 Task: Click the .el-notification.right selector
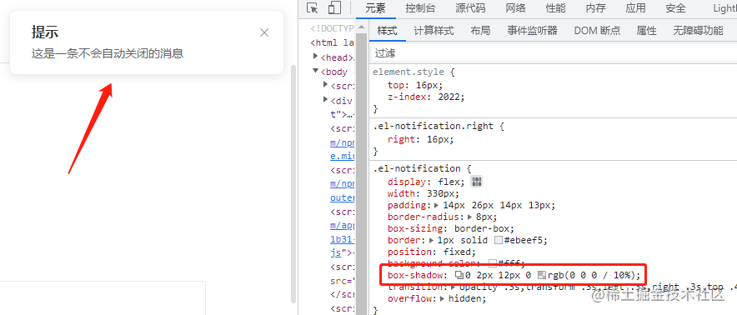(433, 126)
